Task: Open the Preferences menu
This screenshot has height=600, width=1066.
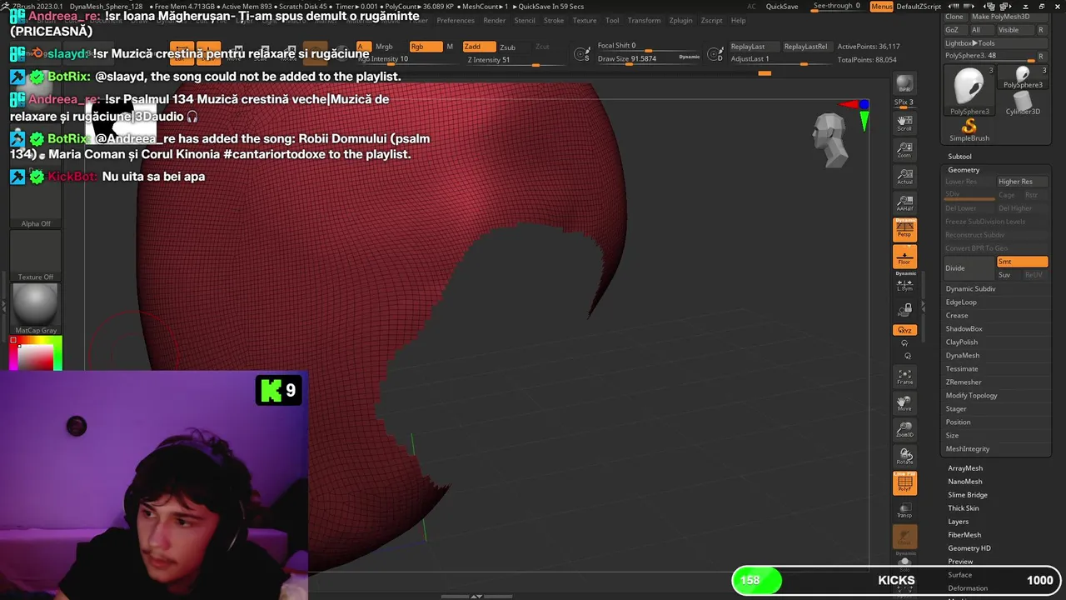Action: point(456,20)
